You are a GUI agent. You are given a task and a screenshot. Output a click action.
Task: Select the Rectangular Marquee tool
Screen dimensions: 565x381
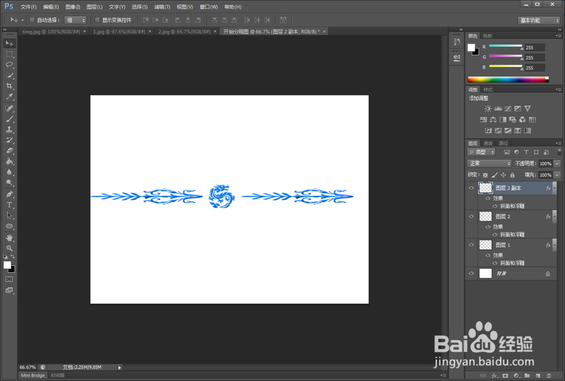pos(10,54)
